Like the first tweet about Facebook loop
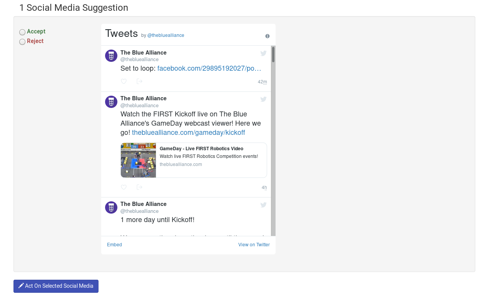 [124, 81]
